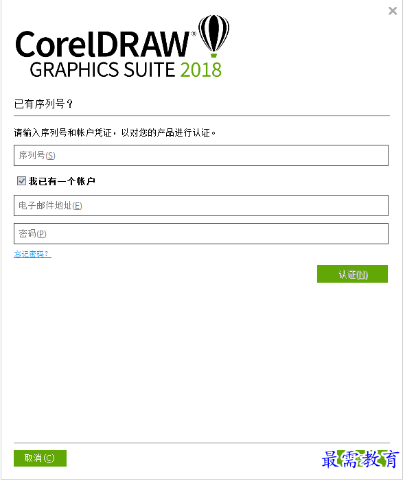Open the 忘记密码？ forgot password link
Image resolution: width=405 pixels, height=481 pixels.
click(x=32, y=254)
